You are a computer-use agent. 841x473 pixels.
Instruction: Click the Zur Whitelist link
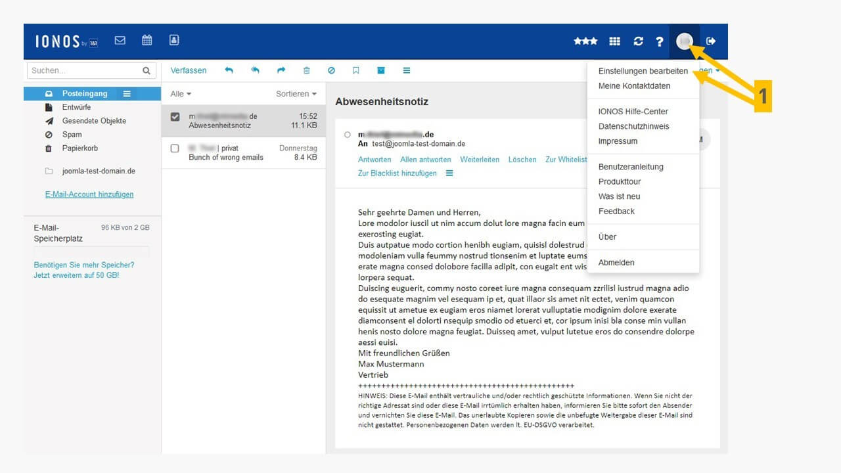pyautogui.click(x=566, y=160)
